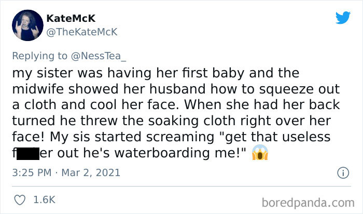
Task: Open the KateMcK display name
Action: coord(71,19)
